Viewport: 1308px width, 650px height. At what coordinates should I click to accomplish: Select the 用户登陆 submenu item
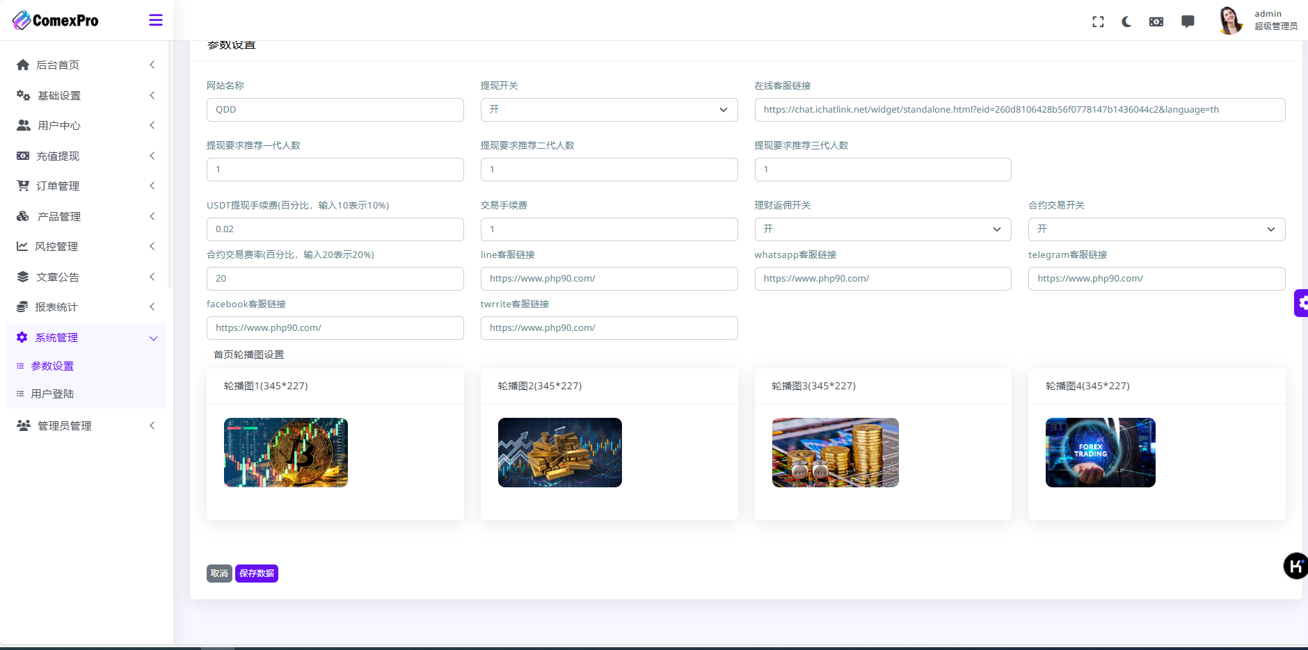tap(52, 394)
